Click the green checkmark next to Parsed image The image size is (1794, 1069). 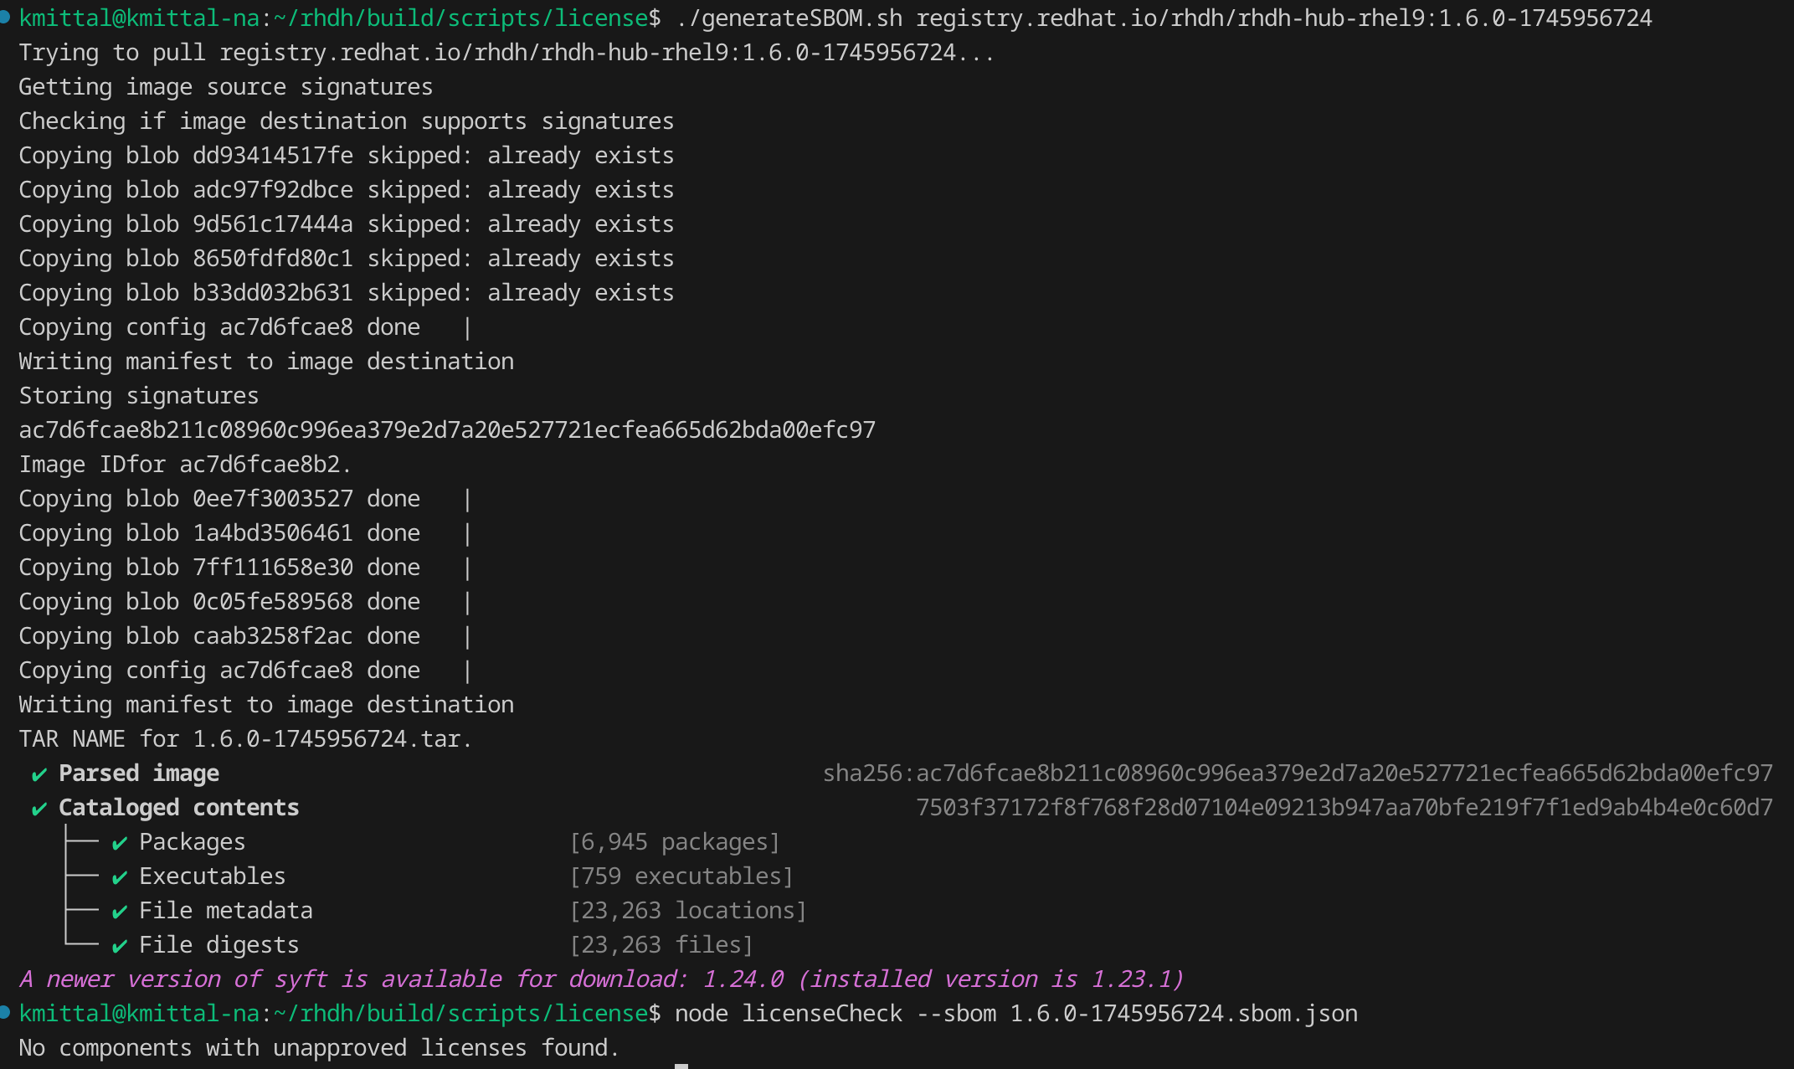pyautogui.click(x=39, y=774)
